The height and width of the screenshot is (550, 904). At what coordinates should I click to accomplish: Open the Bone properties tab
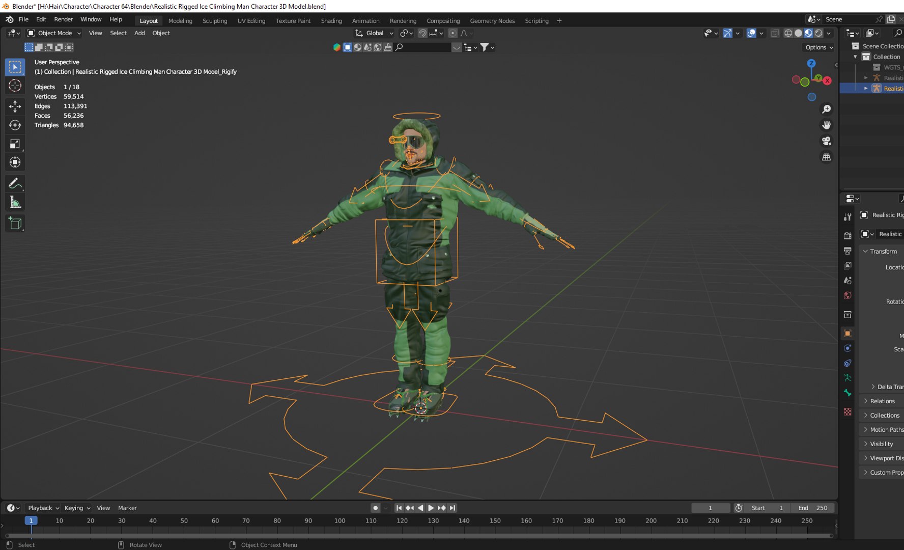coord(847,393)
